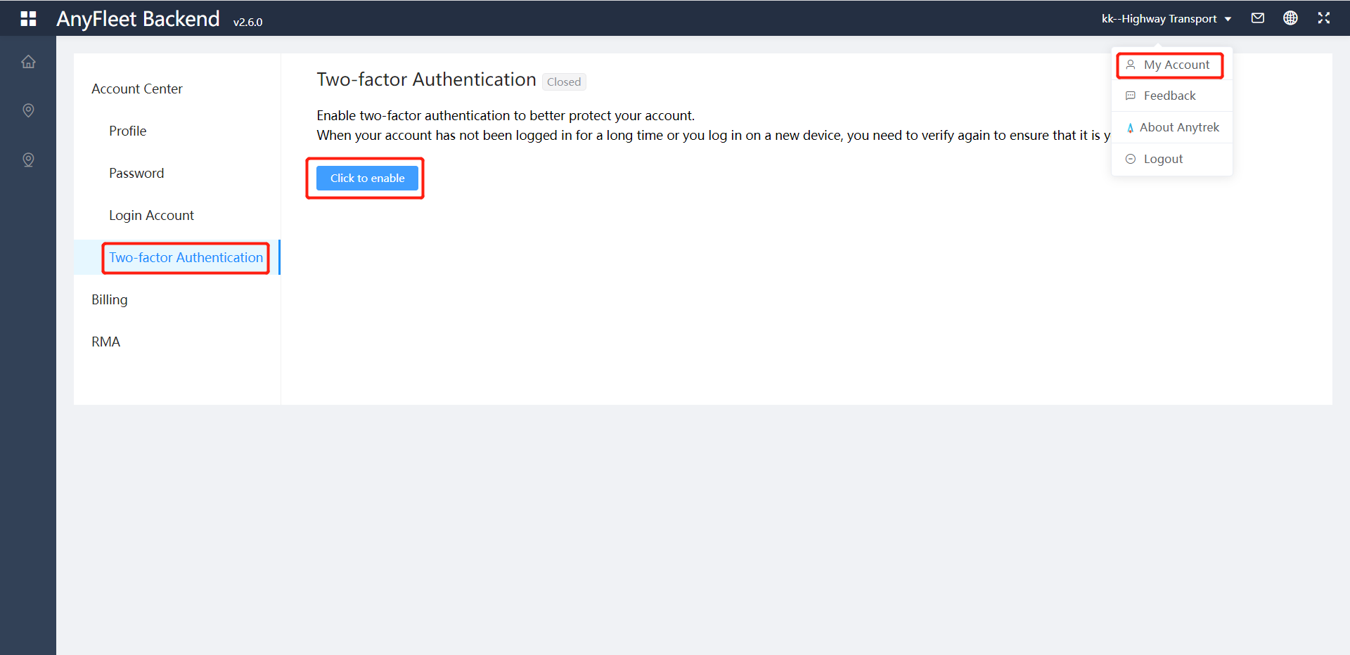Click the person icon next to My Account
Viewport: 1350px width, 655px height.
pos(1131,65)
